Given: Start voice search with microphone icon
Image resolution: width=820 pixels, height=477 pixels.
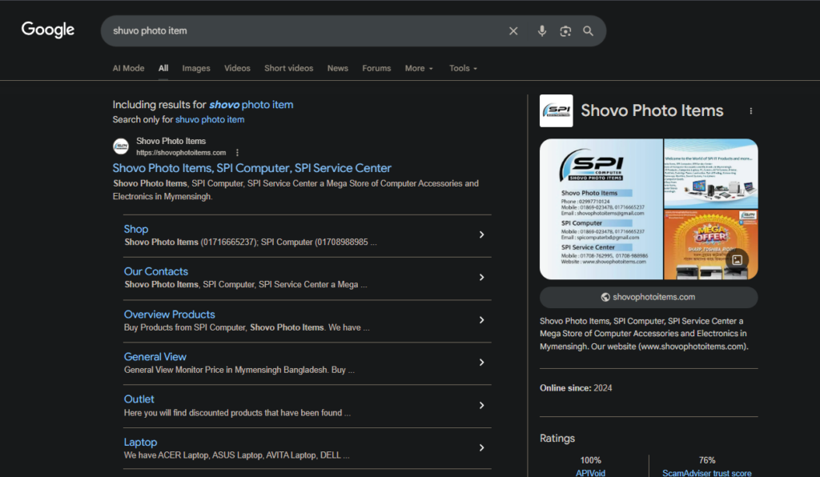Looking at the screenshot, I should [542, 31].
